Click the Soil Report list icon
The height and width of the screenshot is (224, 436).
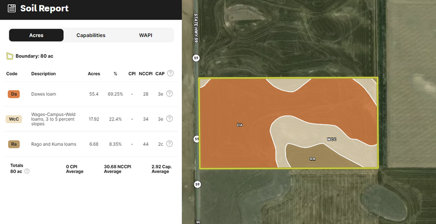[11, 9]
